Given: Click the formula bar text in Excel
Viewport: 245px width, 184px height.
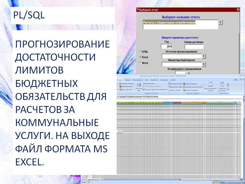Looking at the screenshot, I should 138,97.
